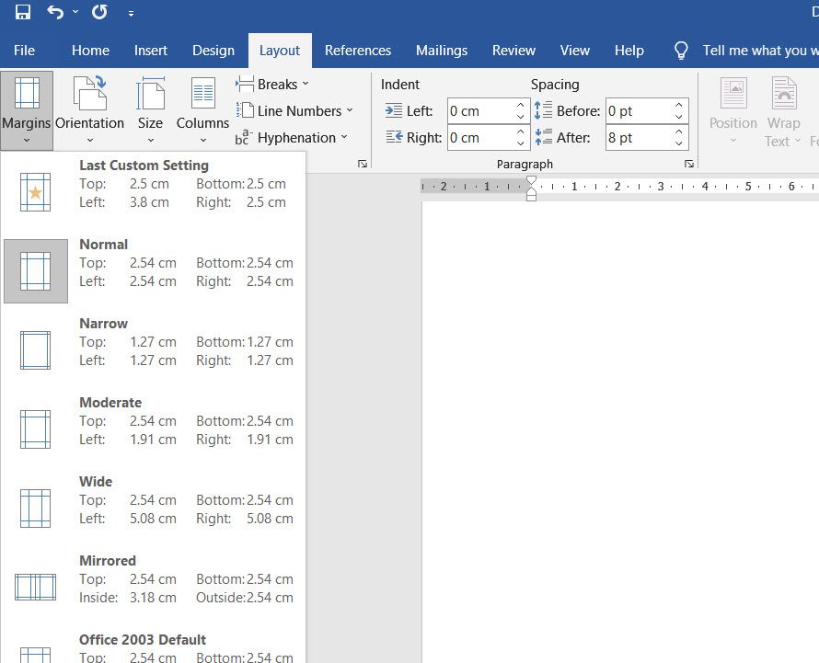Viewport: 819px width, 663px height.
Task: Open the Help tab
Action: (x=629, y=51)
